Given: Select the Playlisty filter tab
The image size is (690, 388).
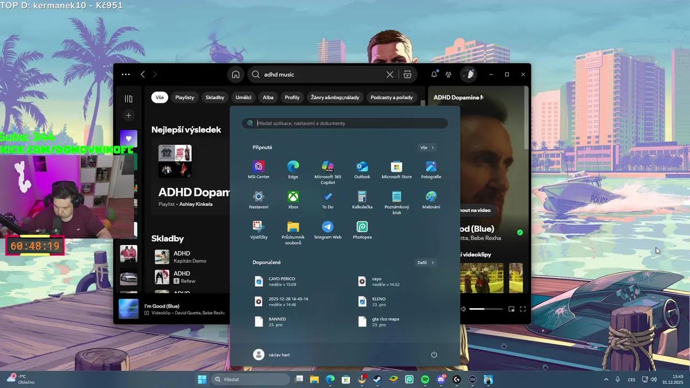Looking at the screenshot, I should [184, 98].
